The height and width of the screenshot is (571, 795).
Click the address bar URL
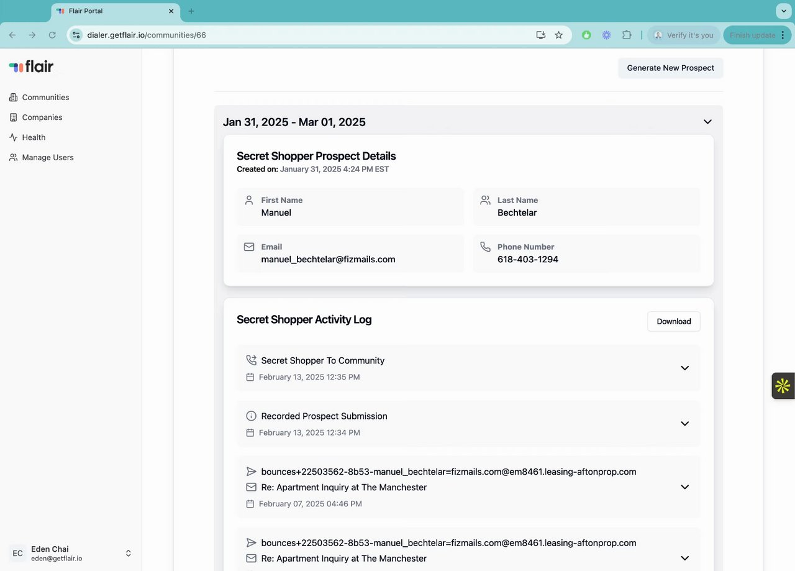[x=147, y=35]
